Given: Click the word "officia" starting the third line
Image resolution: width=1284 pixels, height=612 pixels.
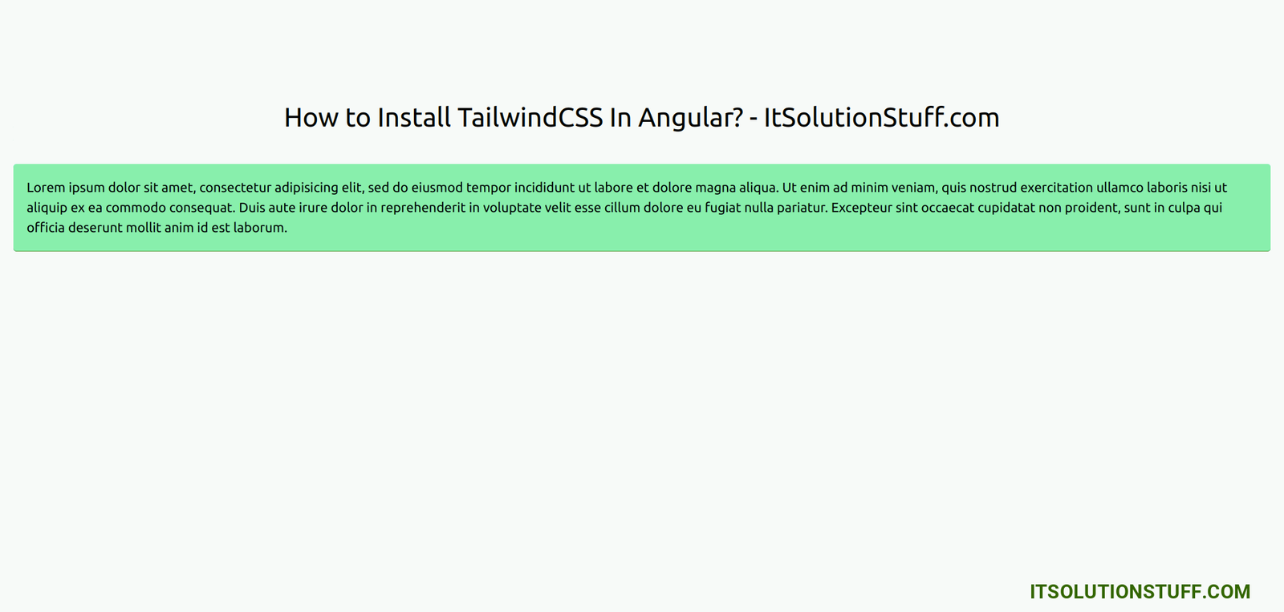Looking at the screenshot, I should pos(46,228).
